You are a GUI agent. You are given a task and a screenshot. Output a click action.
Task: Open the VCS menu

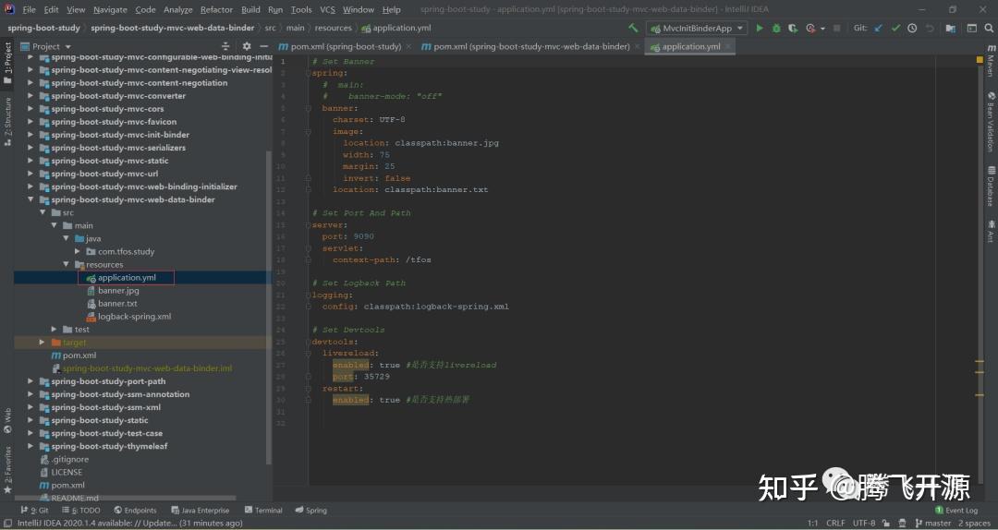click(x=327, y=9)
